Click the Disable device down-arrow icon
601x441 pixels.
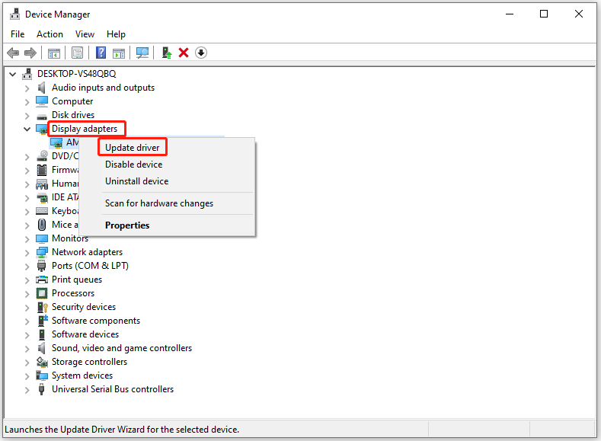point(201,53)
